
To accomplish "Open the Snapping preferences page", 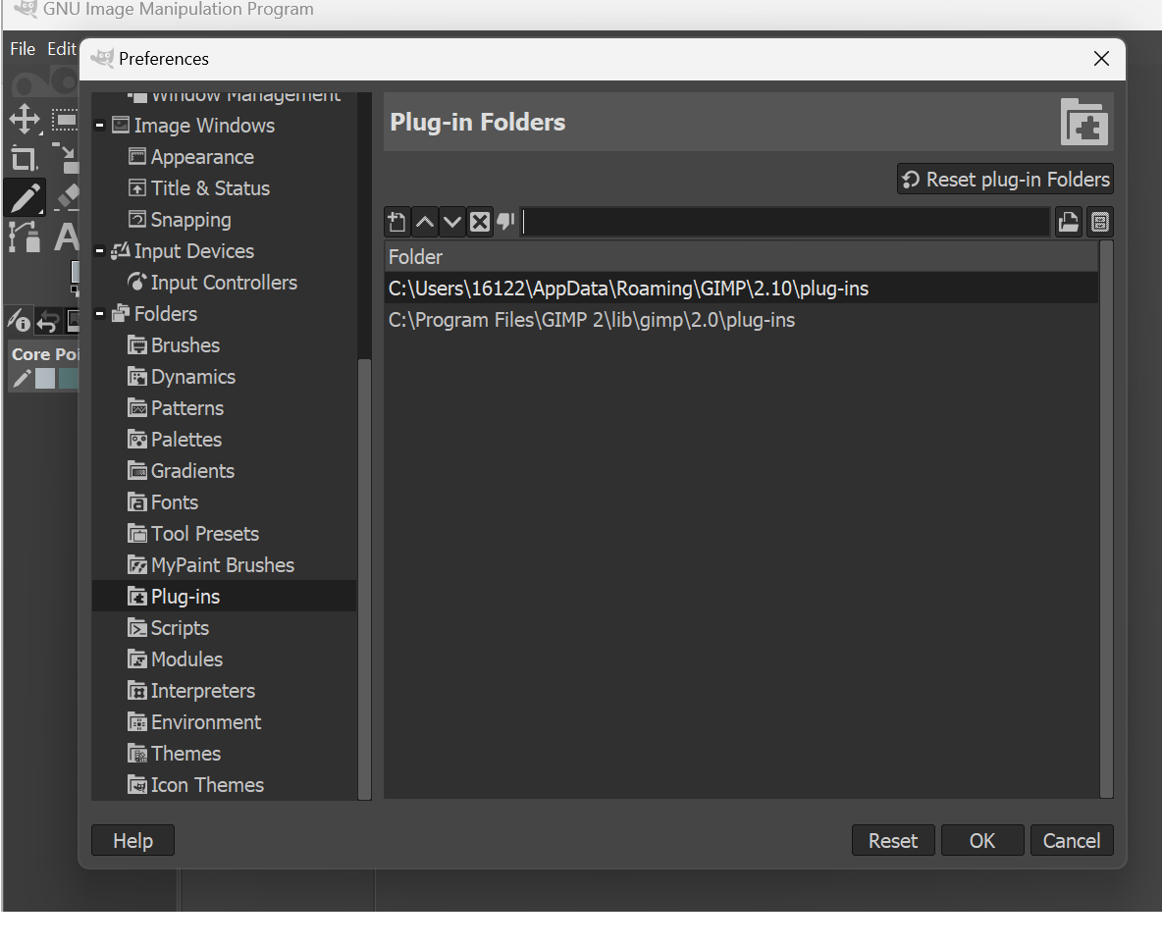I will pyautogui.click(x=190, y=220).
